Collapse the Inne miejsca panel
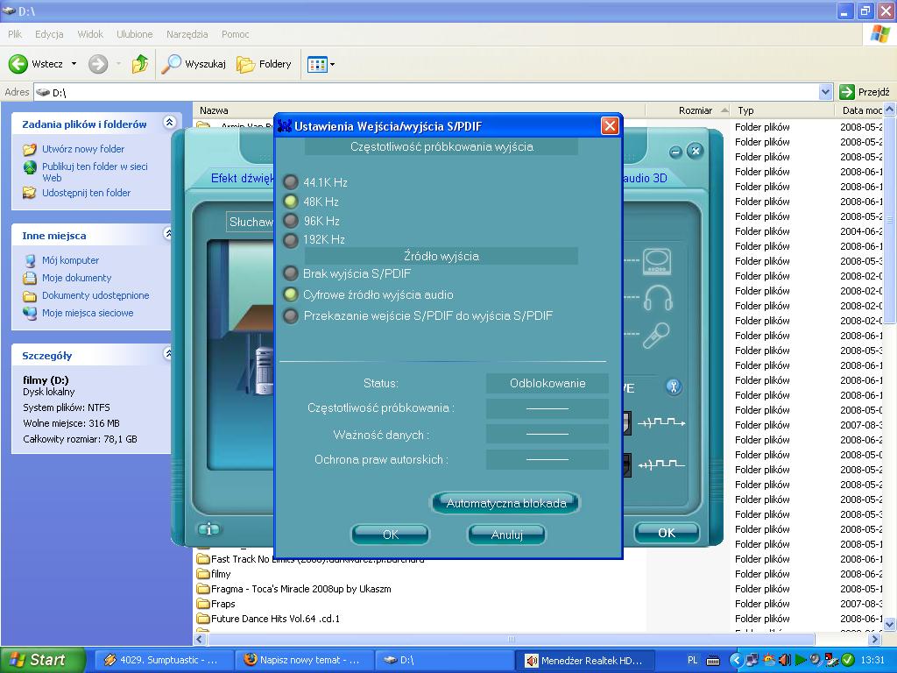Image resolution: width=897 pixels, height=673 pixels. pyautogui.click(x=169, y=233)
